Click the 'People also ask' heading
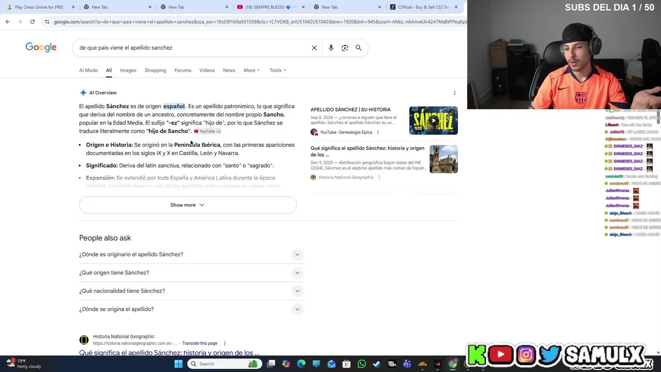Screen dimensions: 661x372 (105, 238)
